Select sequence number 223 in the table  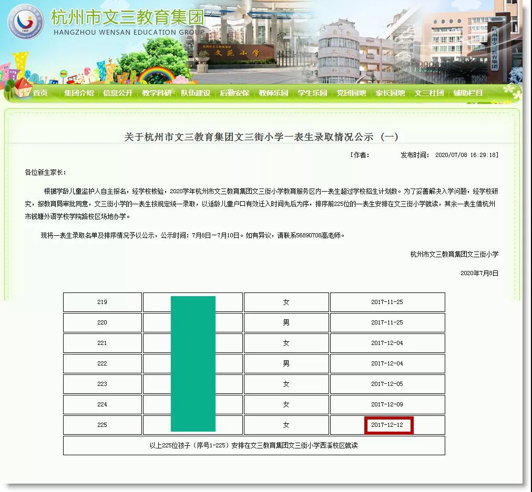coord(102,384)
